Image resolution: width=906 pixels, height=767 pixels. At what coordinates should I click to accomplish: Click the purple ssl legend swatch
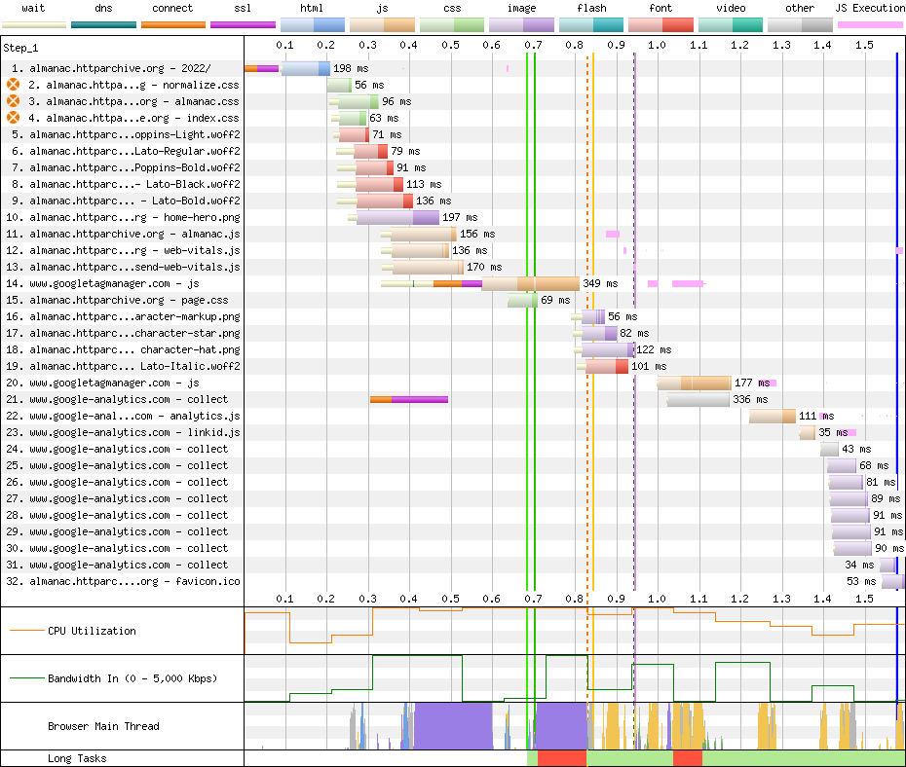(x=243, y=23)
